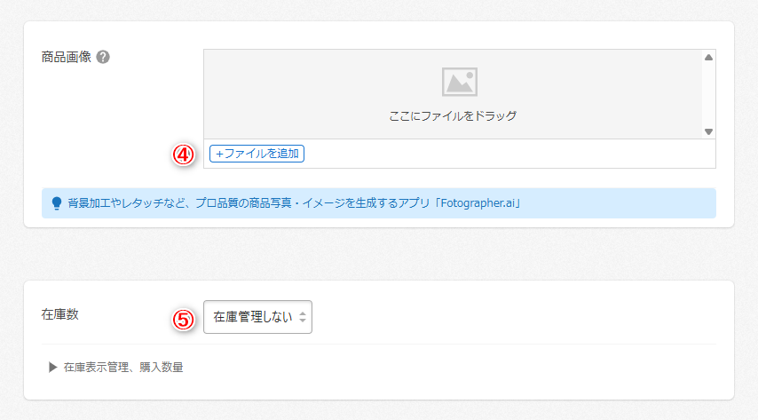The height and width of the screenshot is (420, 758).
Task: Click the up/down arrows on 在庫管理しない select
Action: [x=303, y=317]
